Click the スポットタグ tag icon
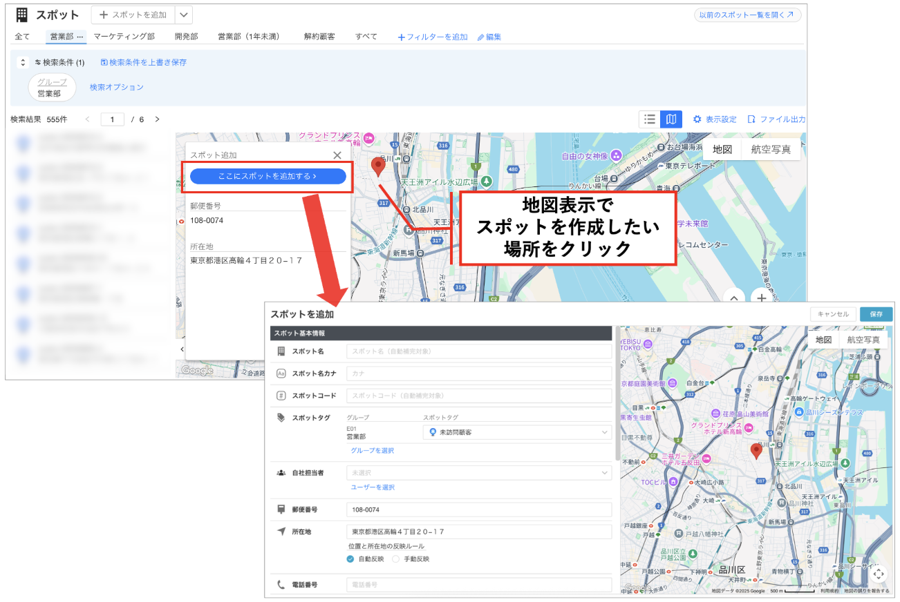This screenshot has width=900, height=602. pyautogui.click(x=281, y=418)
